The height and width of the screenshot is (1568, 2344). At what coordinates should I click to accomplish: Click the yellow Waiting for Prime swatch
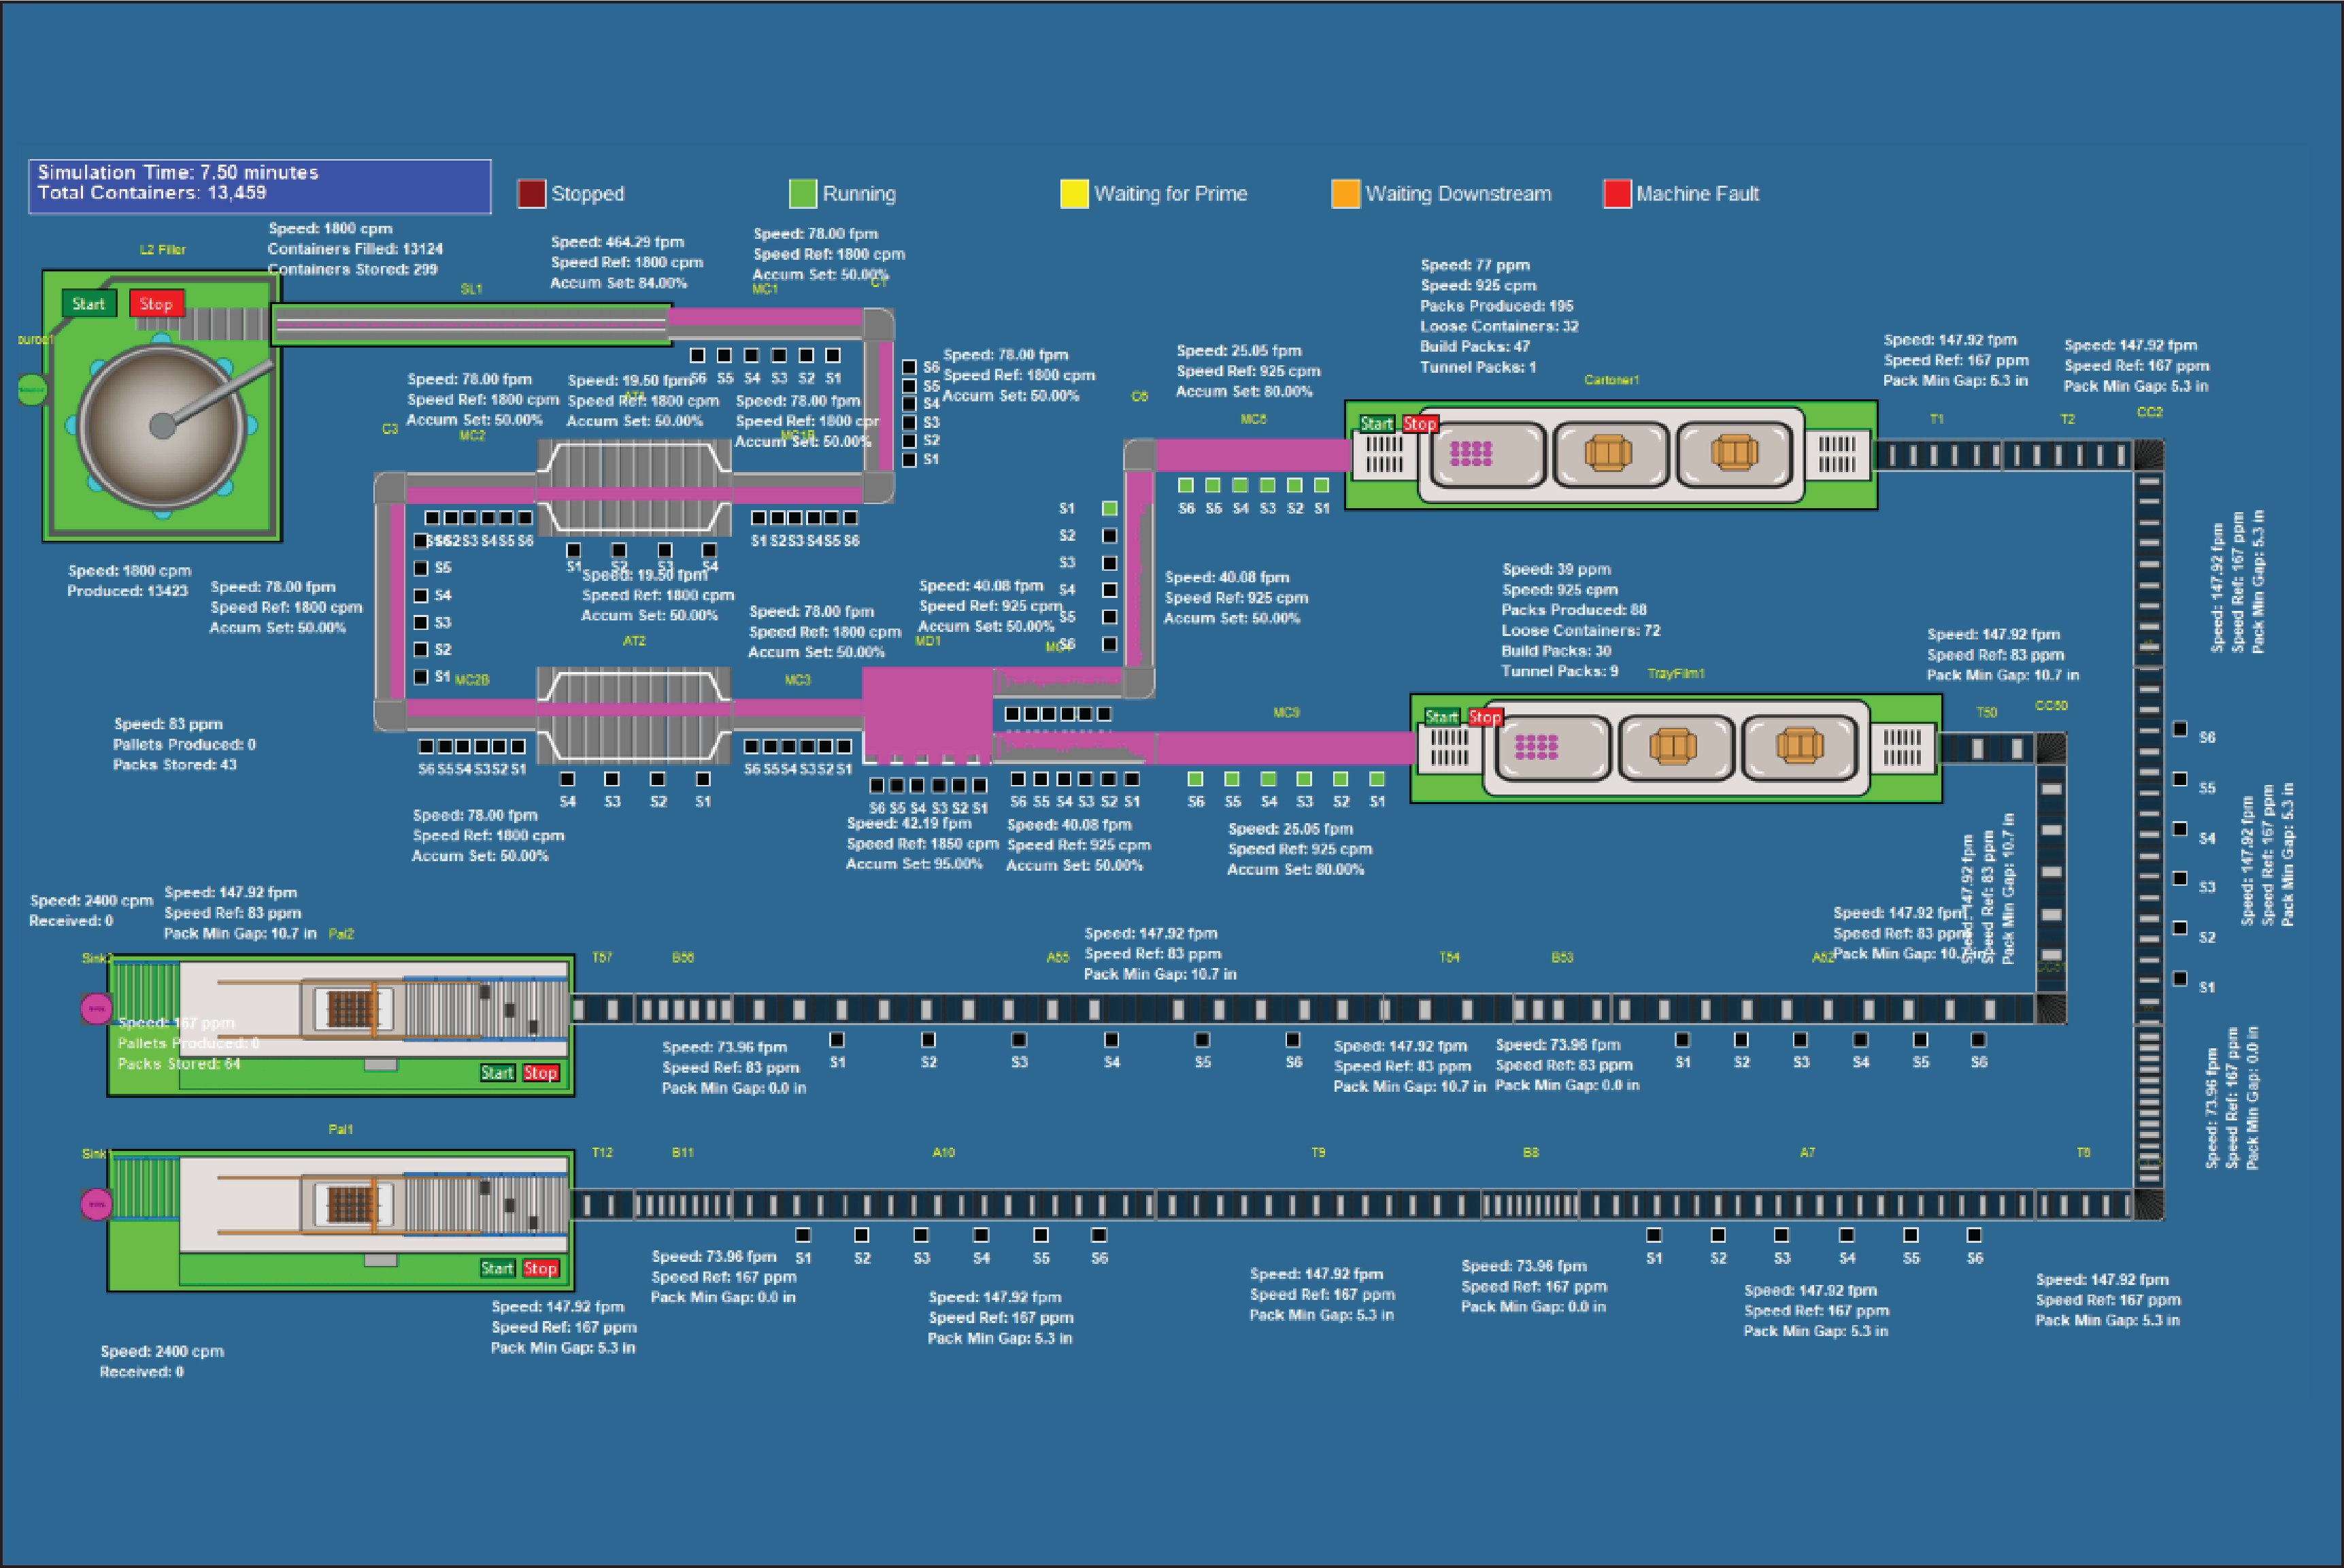click(x=1074, y=194)
